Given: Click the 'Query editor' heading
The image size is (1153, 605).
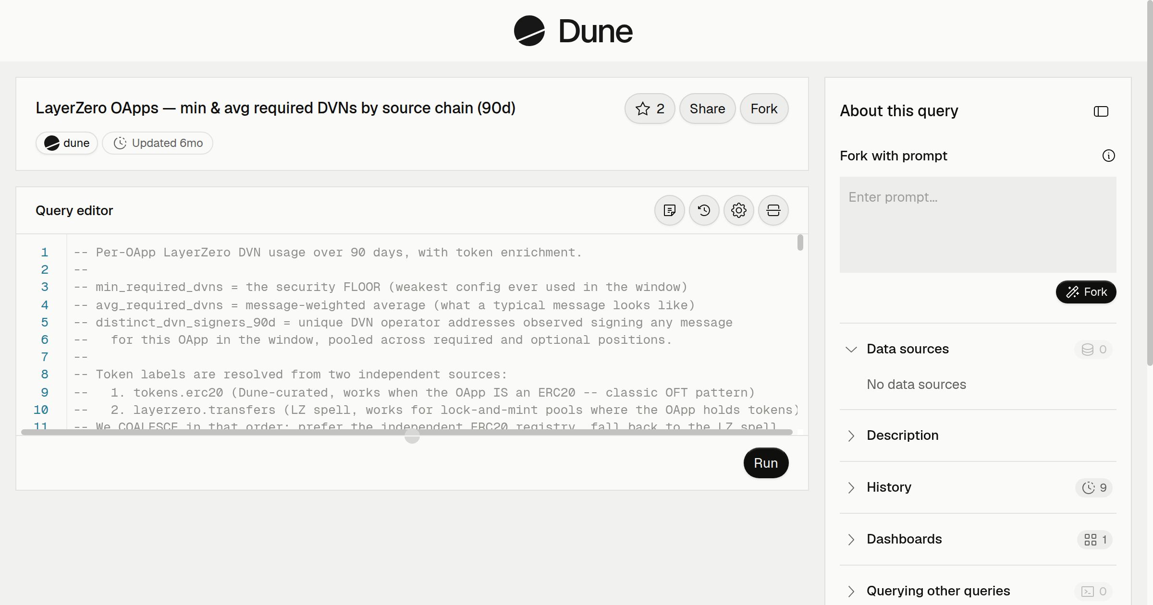Looking at the screenshot, I should pos(74,210).
